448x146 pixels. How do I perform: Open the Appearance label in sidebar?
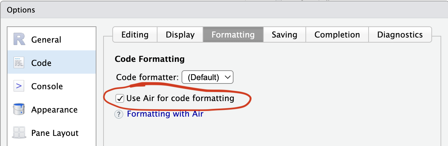(54, 110)
